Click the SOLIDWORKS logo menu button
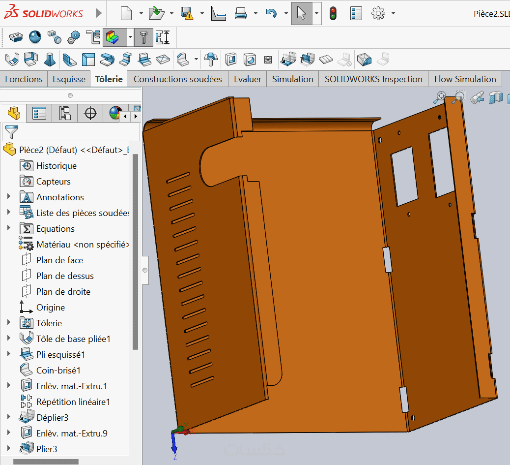The height and width of the screenshot is (465, 510). pos(43,13)
